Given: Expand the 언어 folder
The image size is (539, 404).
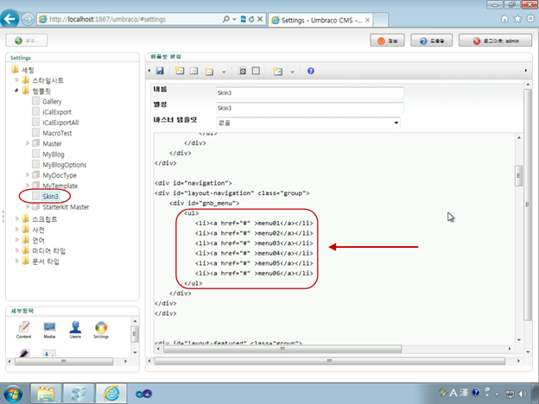Looking at the screenshot, I should coord(17,240).
